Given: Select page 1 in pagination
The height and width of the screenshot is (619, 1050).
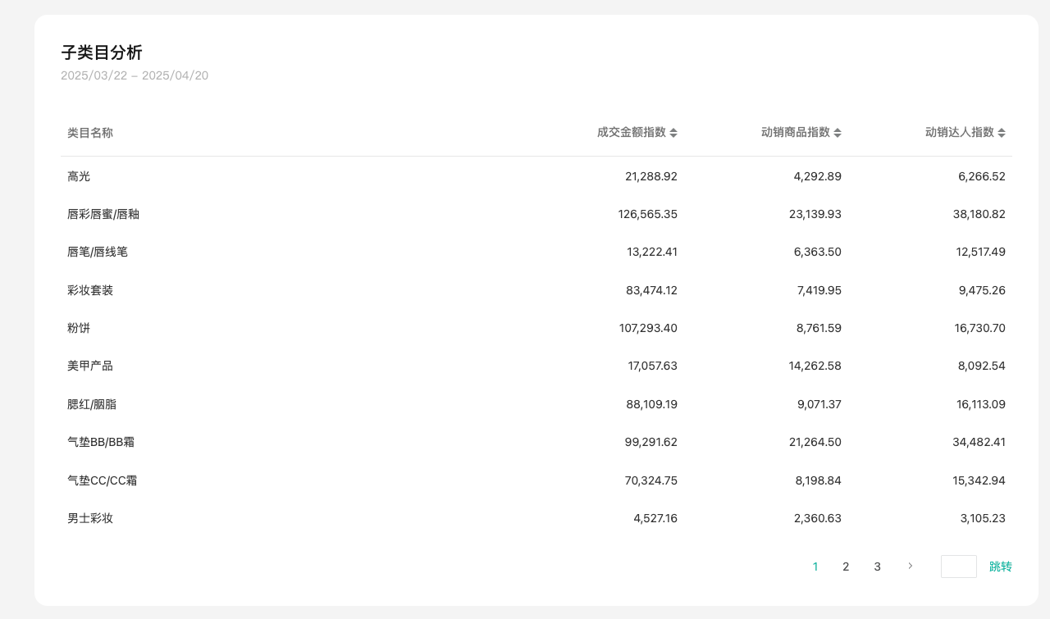Looking at the screenshot, I should [x=815, y=567].
